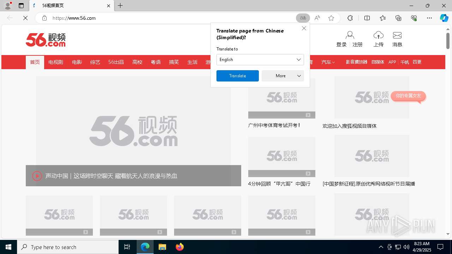This screenshot has height=254, width=452.
Task: Open the 四更 link
Action: coord(417,62)
